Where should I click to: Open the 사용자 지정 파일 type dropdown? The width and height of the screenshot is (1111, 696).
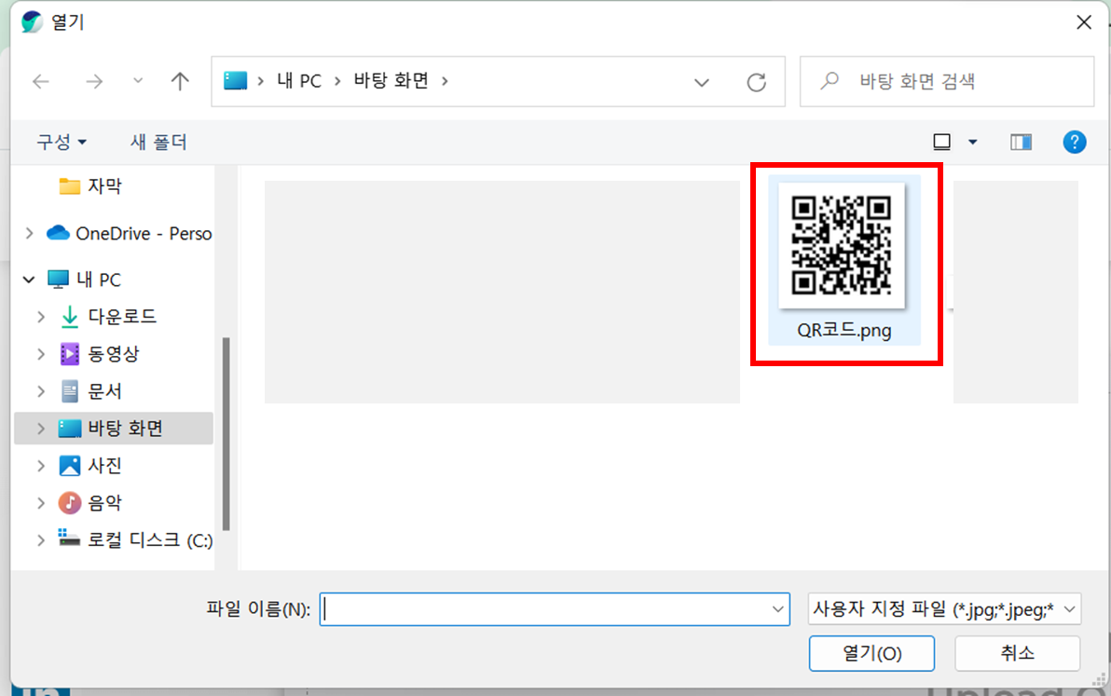coord(944,609)
